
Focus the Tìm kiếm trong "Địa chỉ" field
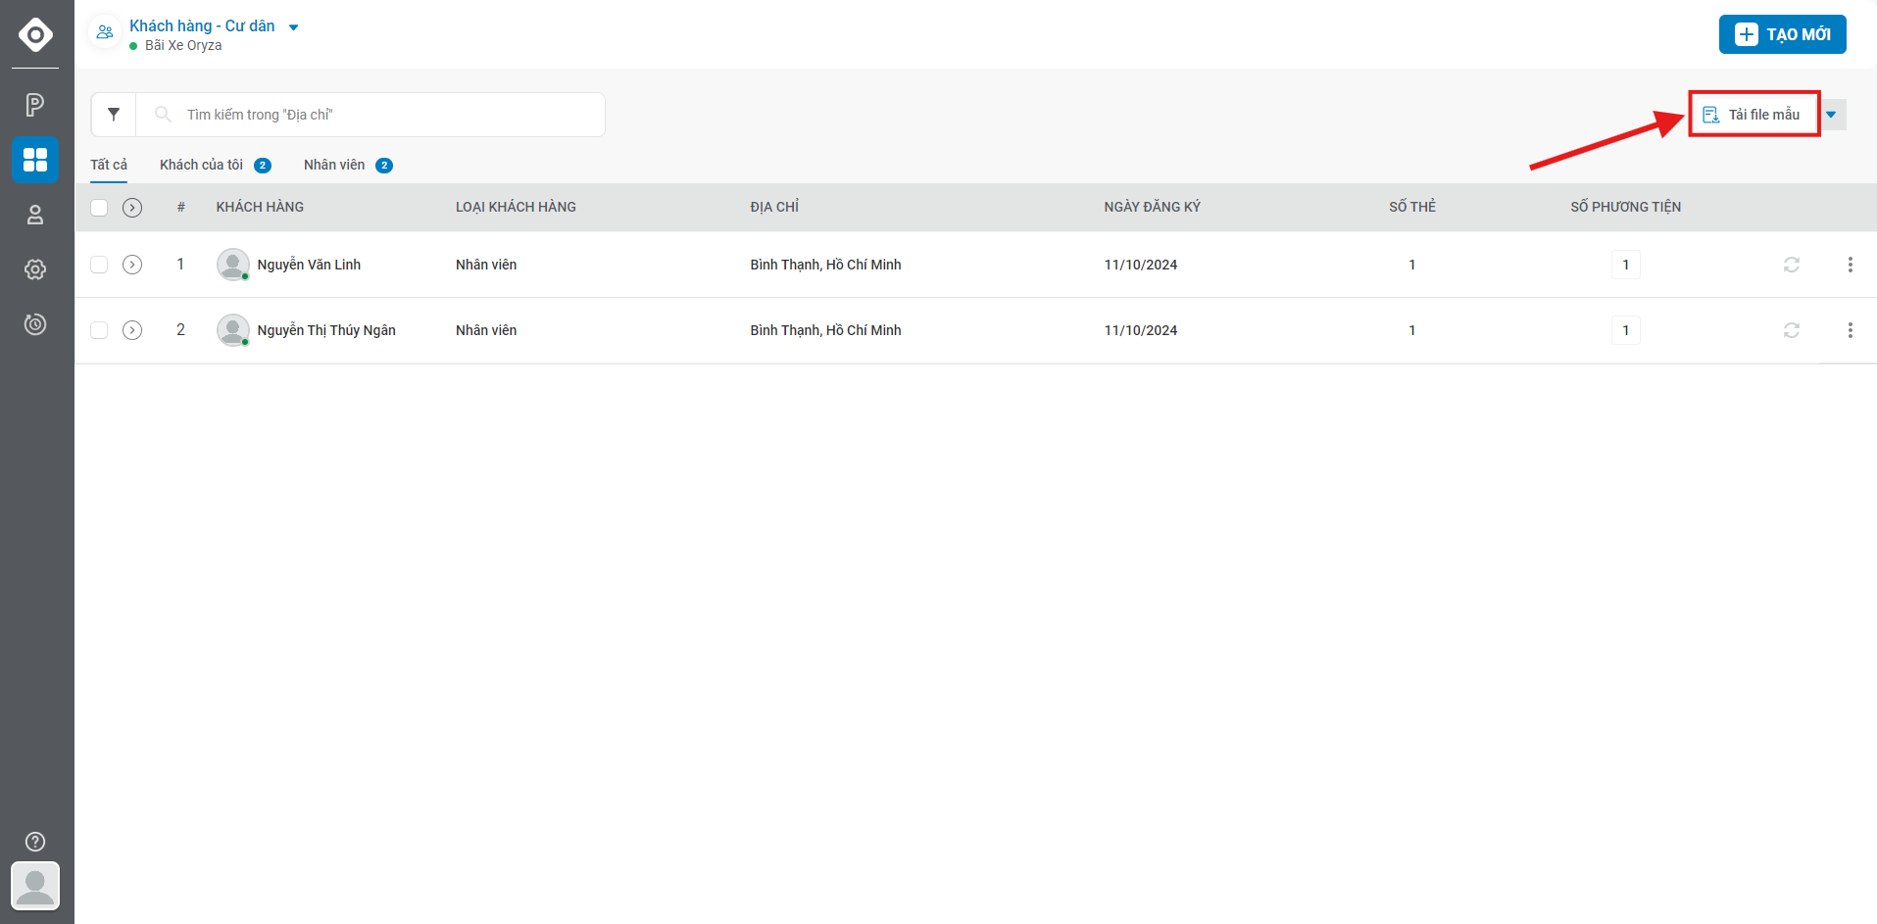[x=370, y=115]
